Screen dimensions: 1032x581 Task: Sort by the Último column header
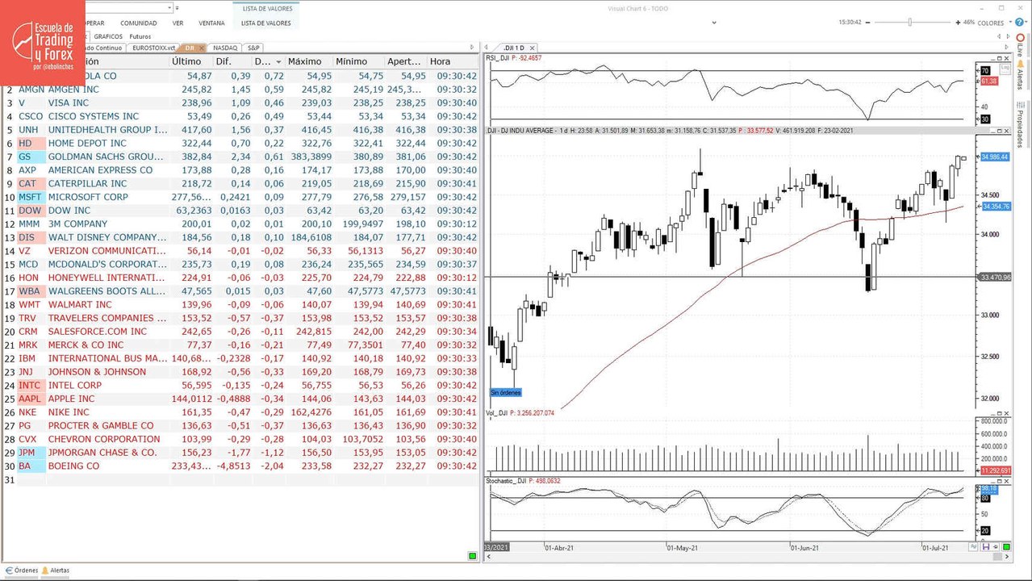point(186,61)
